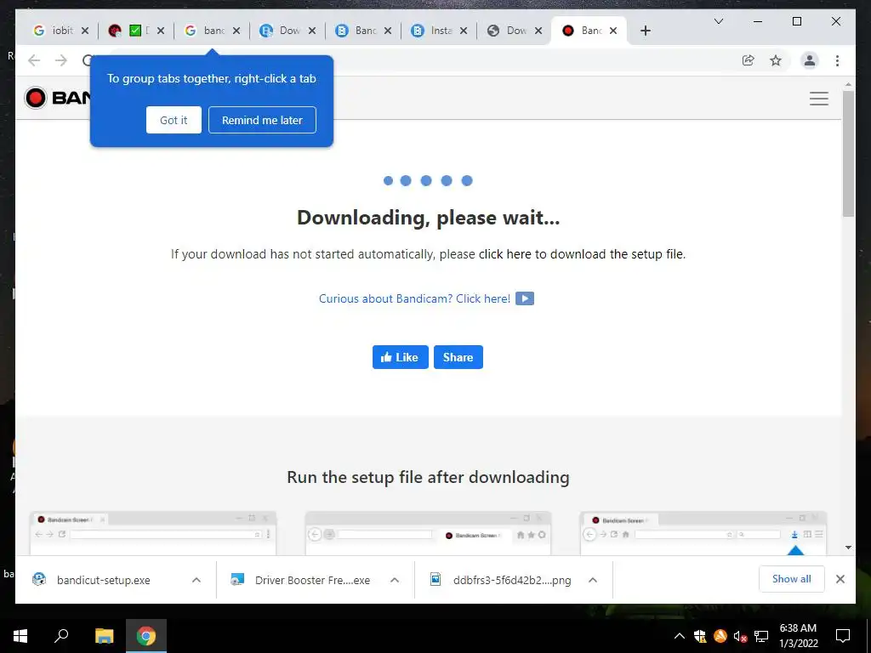871x653 pixels.
Task: Close the iobit tab
Action: (x=84, y=31)
